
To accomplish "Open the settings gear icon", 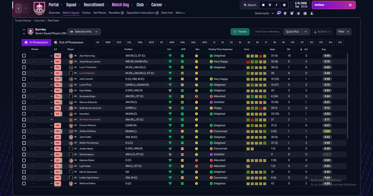I will point(284,5).
